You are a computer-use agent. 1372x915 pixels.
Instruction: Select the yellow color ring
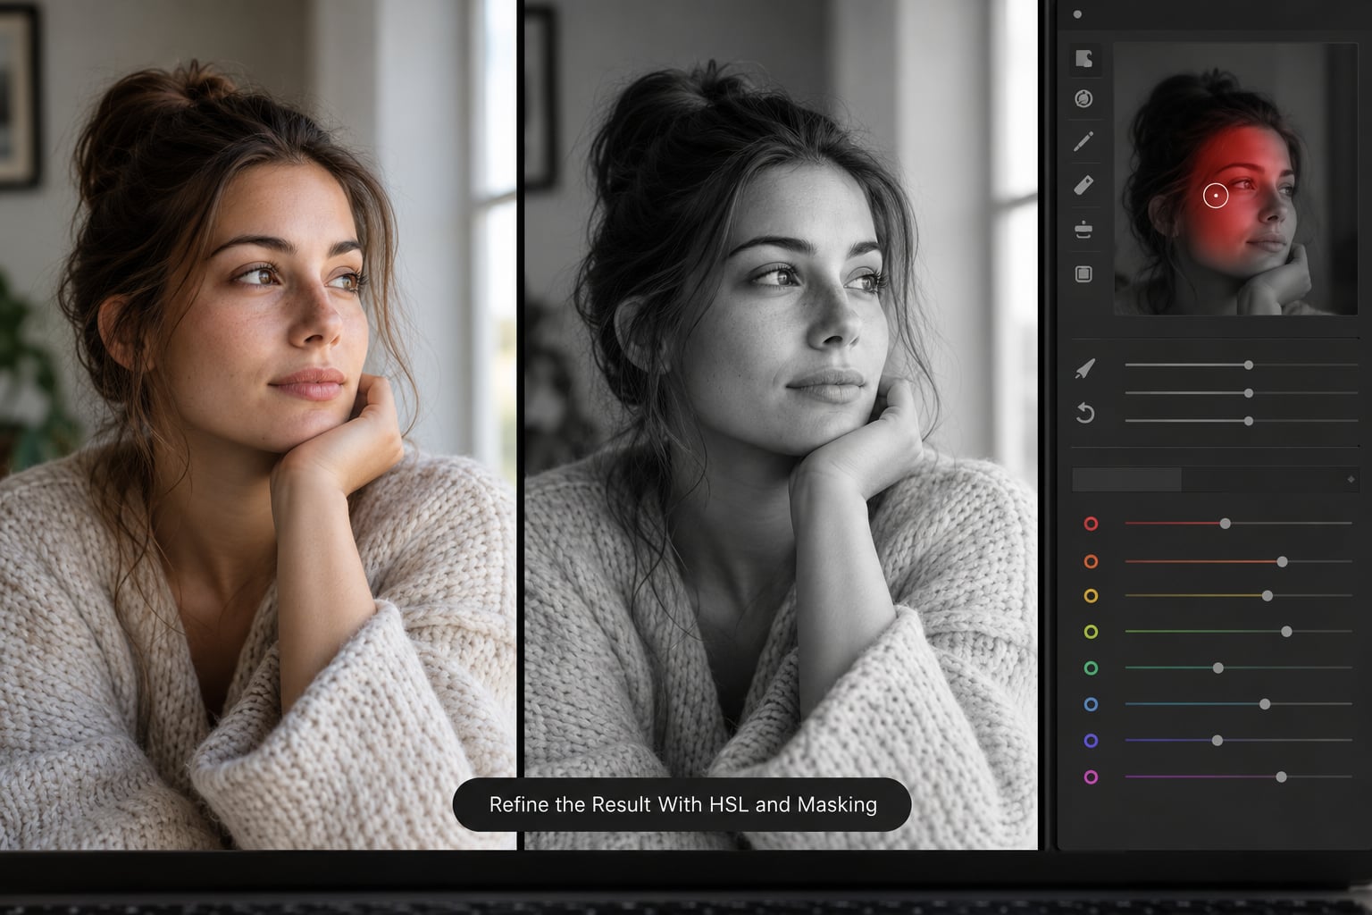coord(1091,596)
